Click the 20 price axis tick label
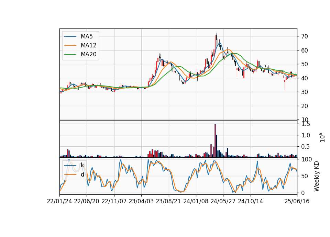Image resolution: width=330 pixels, height=237 pixels. pos(305,106)
